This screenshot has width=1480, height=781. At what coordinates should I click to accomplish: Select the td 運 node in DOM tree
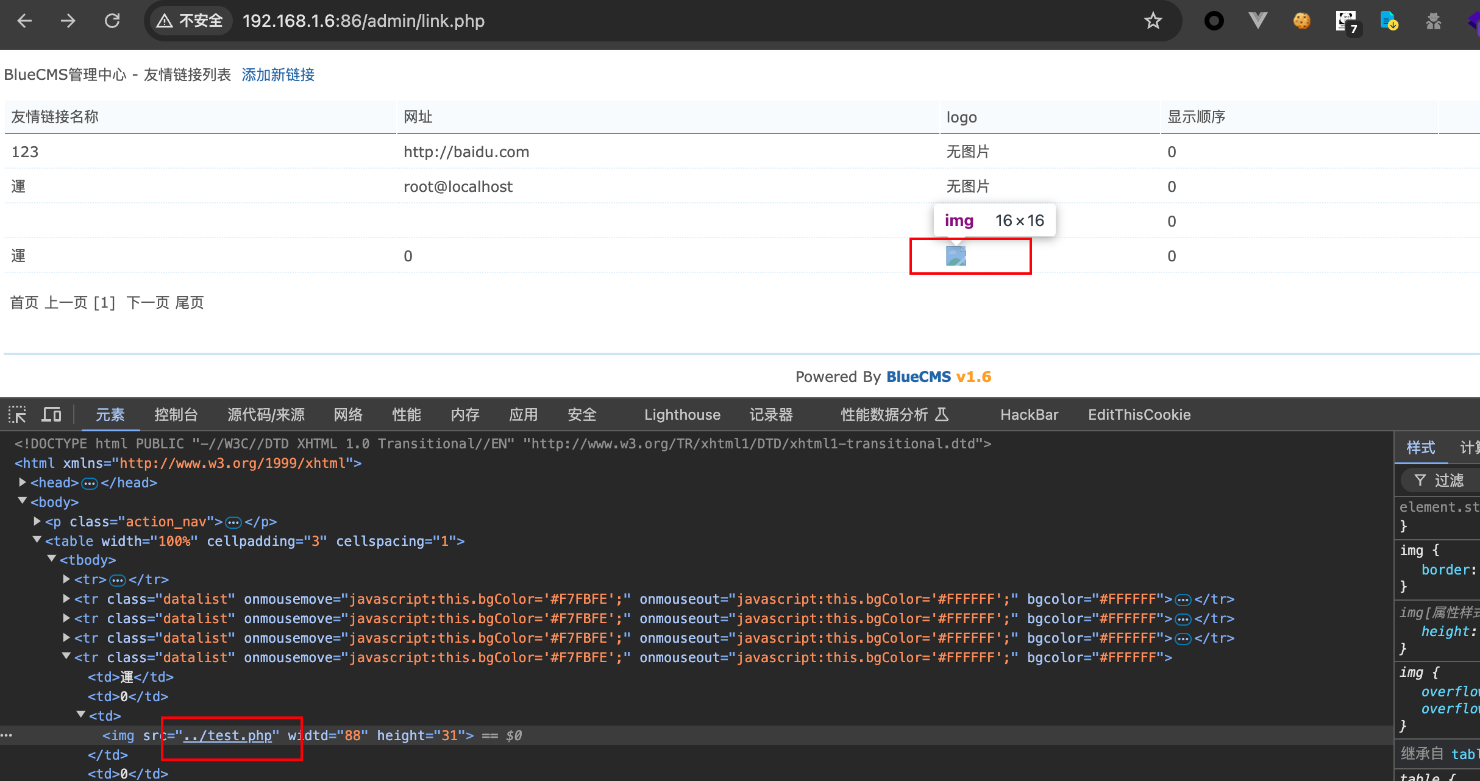click(x=130, y=677)
